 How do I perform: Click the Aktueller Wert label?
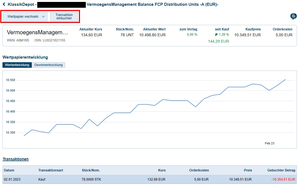pos(154,29)
